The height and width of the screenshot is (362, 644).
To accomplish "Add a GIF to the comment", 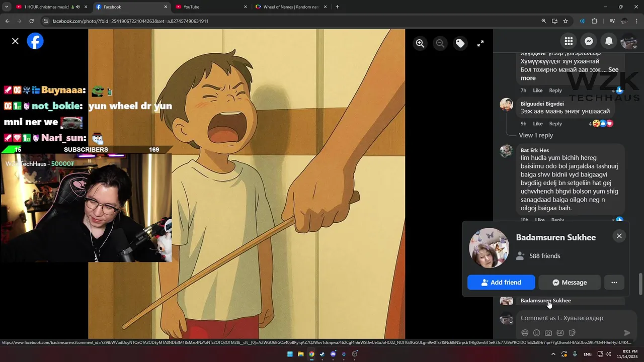I will tap(560, 333).
